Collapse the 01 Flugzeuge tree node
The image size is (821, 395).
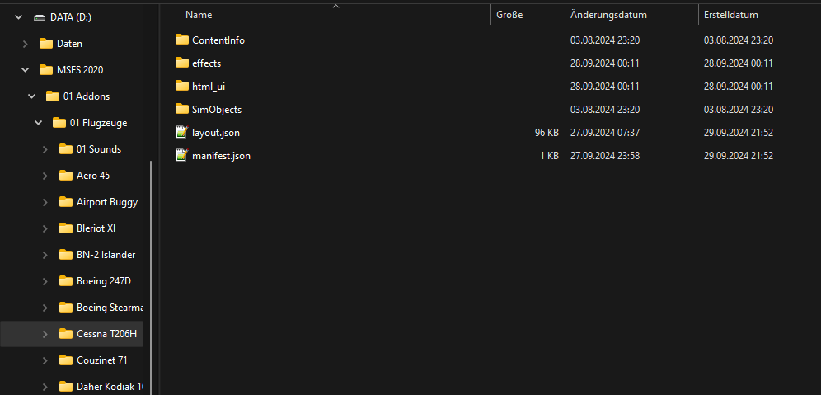(38, 123)
